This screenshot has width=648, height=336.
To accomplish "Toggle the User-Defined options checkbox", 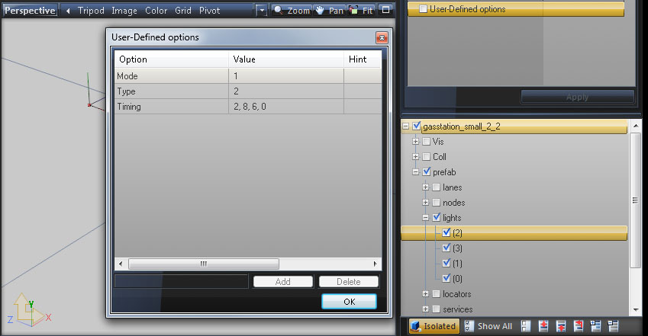I will 422,9.
